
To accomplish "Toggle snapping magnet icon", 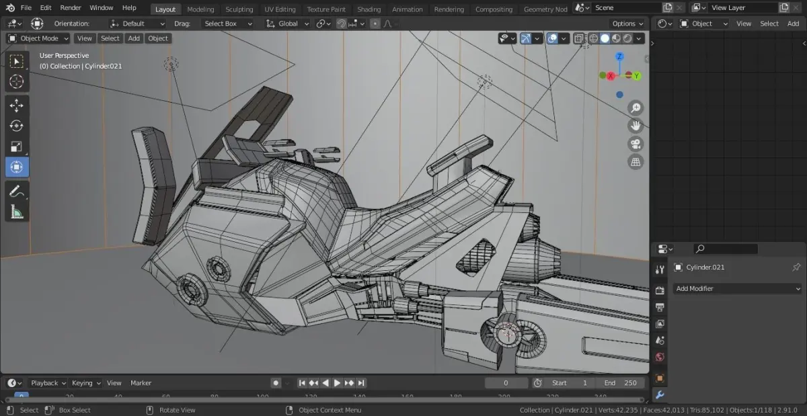I will (341, 24).
